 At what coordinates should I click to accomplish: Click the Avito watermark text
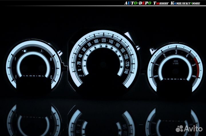click(x=193, y=129)
